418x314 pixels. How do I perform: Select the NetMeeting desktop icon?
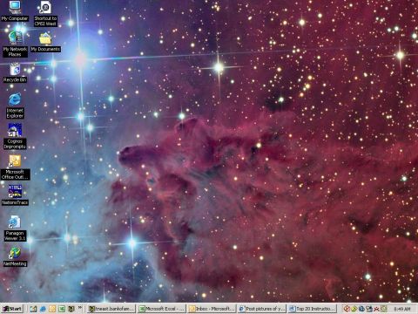[x=15, y=257]
